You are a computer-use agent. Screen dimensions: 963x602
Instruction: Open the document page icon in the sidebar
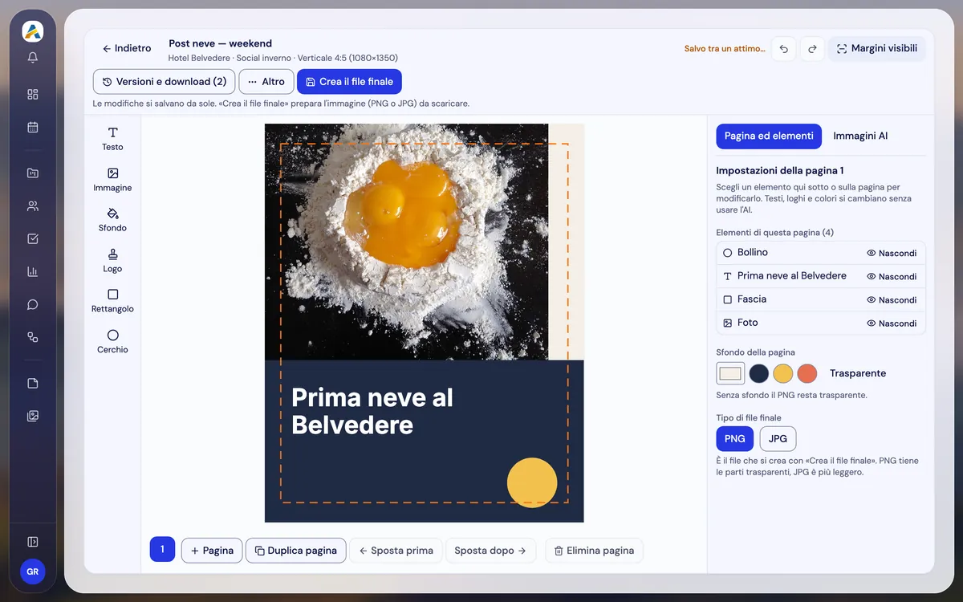pos(33,383)
